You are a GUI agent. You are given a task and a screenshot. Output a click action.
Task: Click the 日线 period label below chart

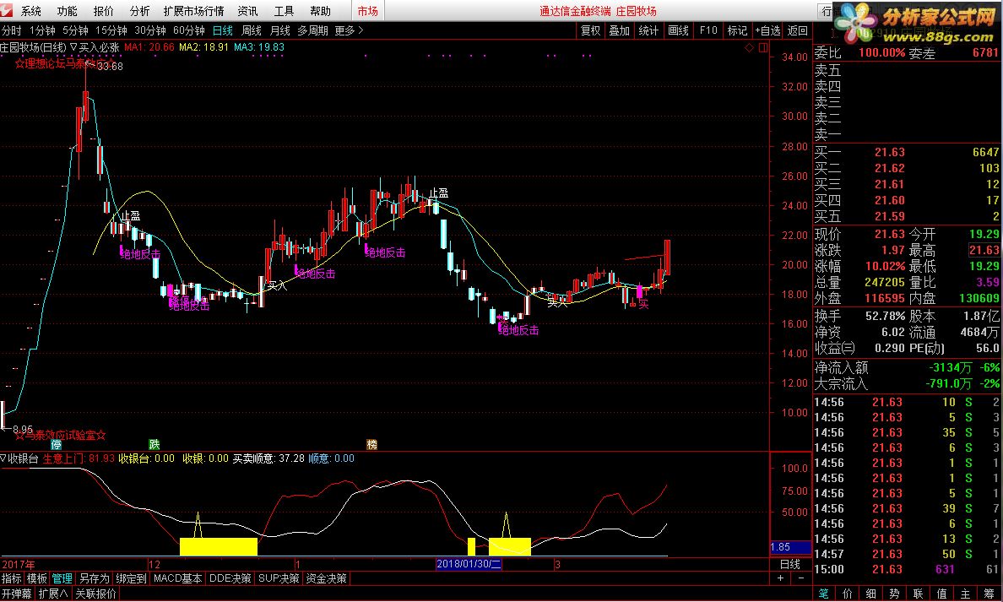790,564
